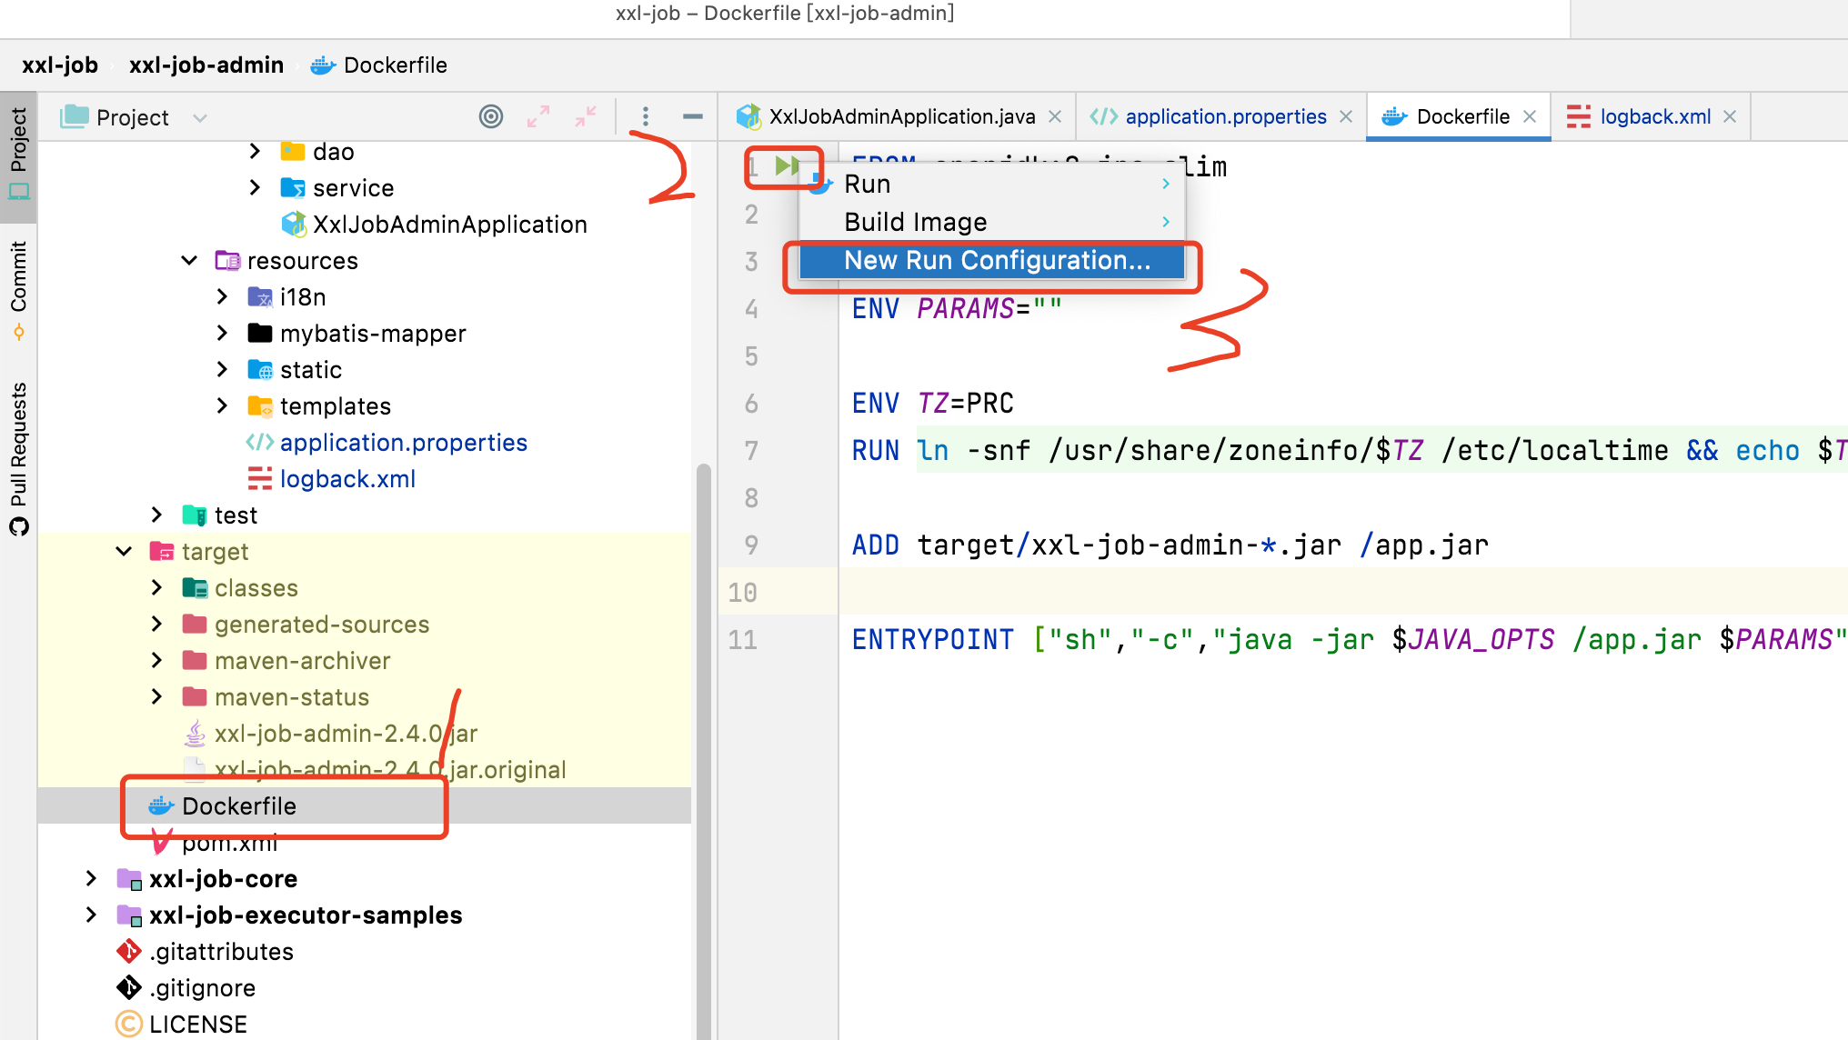
Task: Expand the i18n folder
Action: (x=222, y=296)
